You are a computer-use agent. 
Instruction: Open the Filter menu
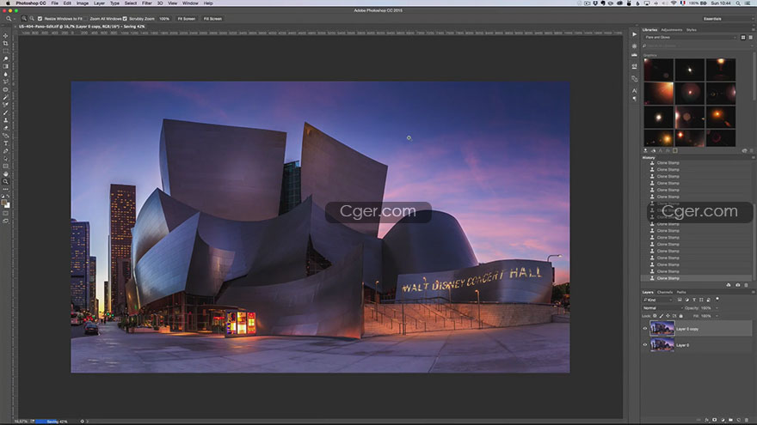click(147, 3)
